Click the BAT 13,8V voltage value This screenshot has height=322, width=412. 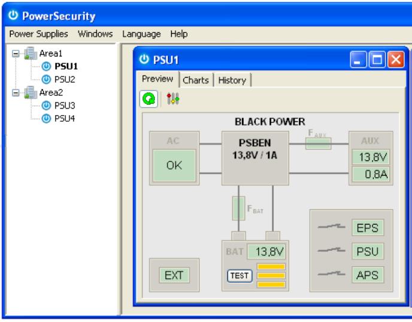(266, 252)
